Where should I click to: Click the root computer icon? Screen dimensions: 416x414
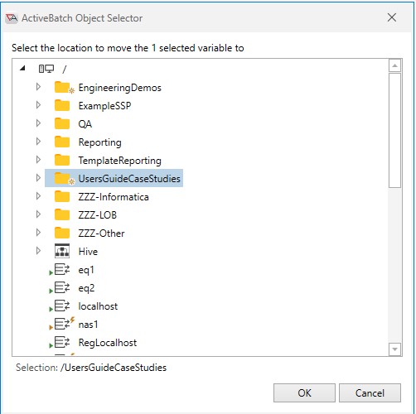[x=46, y=69]
